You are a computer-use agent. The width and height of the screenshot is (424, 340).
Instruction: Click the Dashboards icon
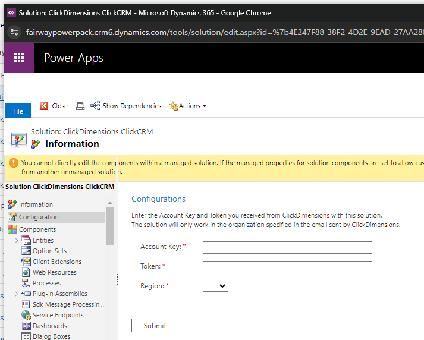[26, 326]
